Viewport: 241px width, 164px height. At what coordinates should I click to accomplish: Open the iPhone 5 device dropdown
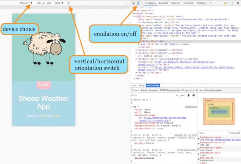coord(26,3)
